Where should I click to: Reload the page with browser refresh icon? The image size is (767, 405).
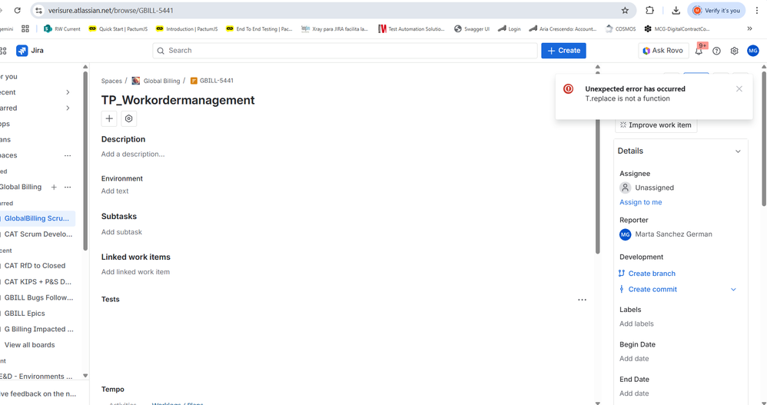(17, 10)
